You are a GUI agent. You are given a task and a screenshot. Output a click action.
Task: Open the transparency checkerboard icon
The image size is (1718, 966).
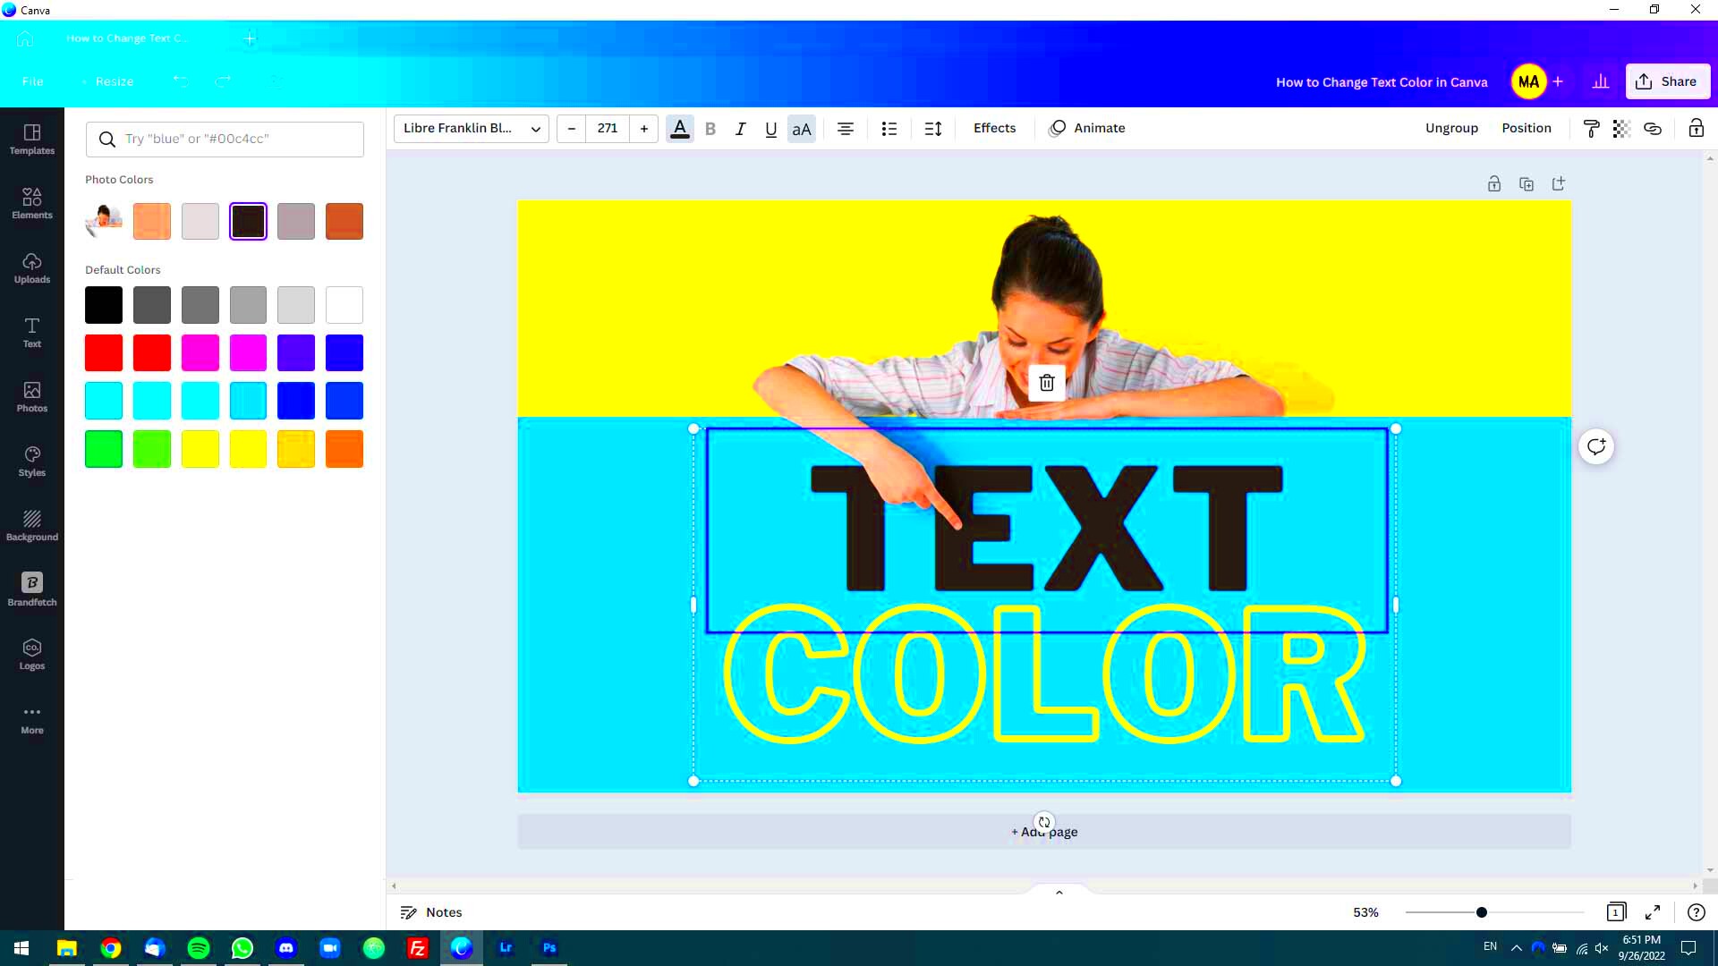(1621, 129)
